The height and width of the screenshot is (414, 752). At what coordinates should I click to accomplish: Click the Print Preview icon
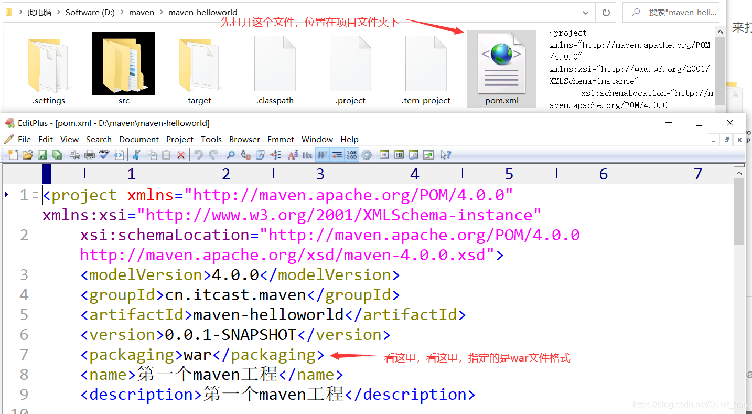tap(75, 155)
